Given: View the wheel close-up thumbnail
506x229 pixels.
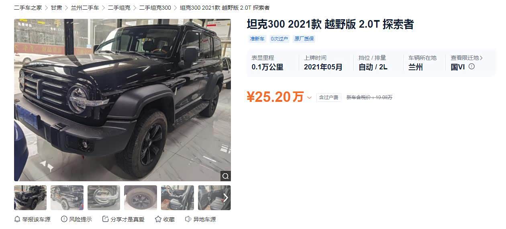Looking at the screenshot, I should [x=140, y=198].
